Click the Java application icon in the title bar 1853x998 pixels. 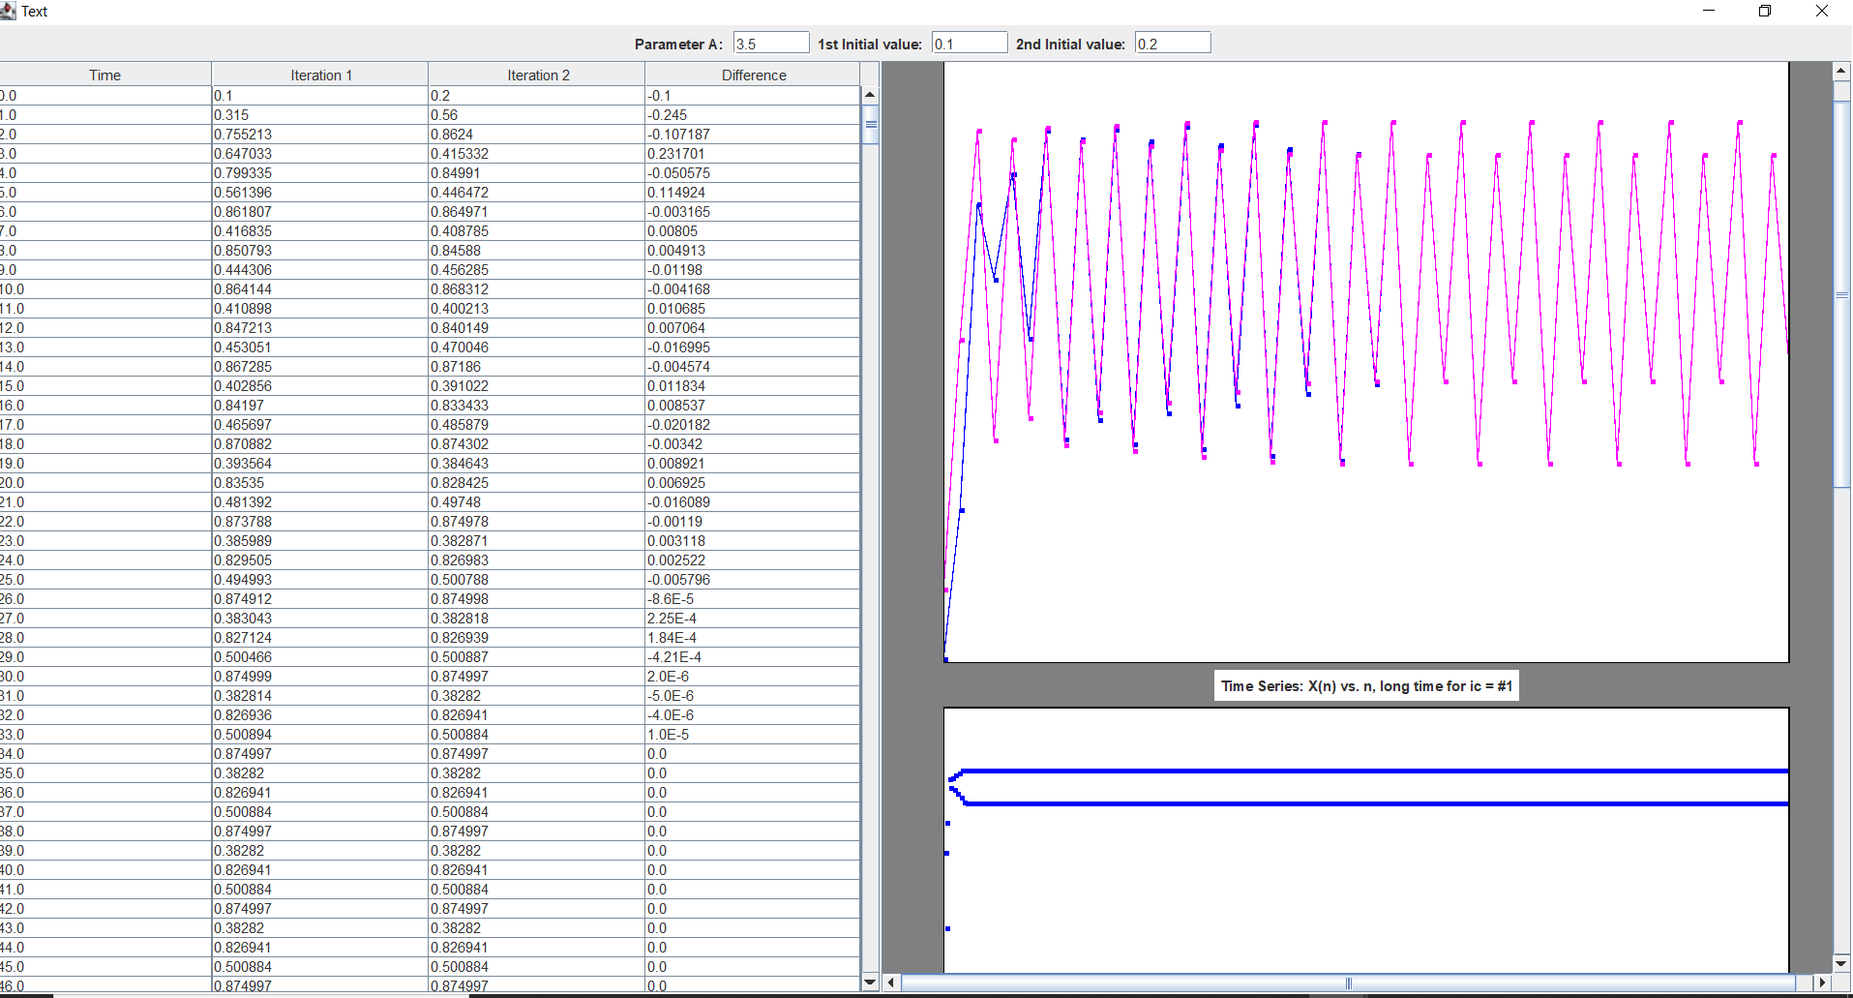pos(10,11)
